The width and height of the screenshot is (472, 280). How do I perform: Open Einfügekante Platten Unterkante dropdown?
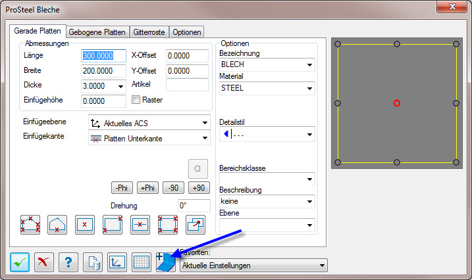tap(149, 138)
